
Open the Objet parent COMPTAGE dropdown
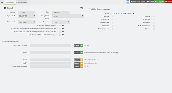pyautogui.click(x=27, y=16)
